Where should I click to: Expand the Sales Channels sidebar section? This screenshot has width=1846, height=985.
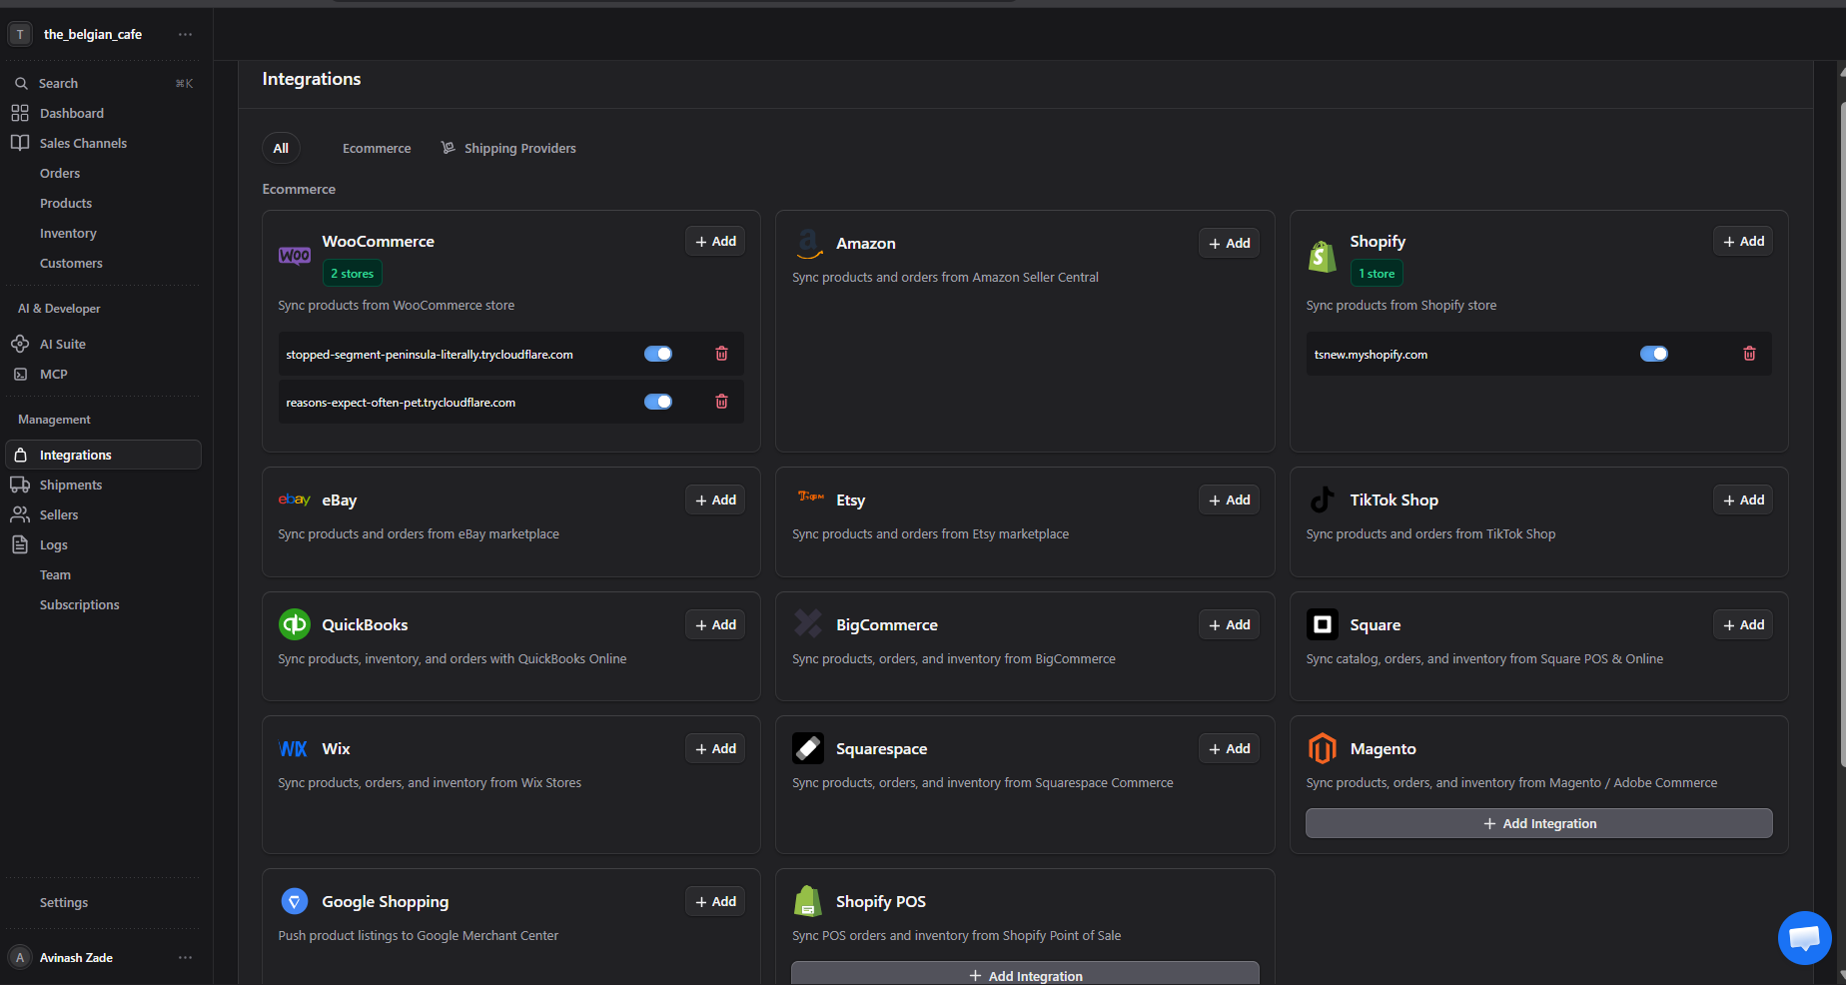83,143
